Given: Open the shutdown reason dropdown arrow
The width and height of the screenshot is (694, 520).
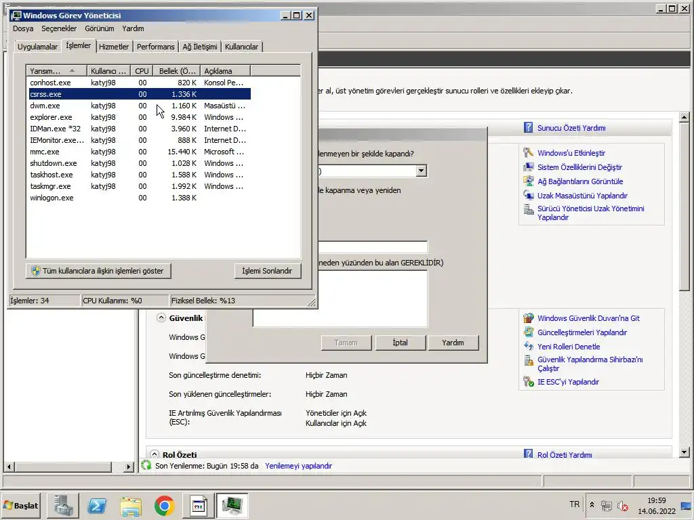Looking at the screenshot, I should point(422,171).
